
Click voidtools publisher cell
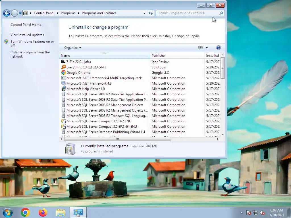pyautogui.click(x=159, y=67)
